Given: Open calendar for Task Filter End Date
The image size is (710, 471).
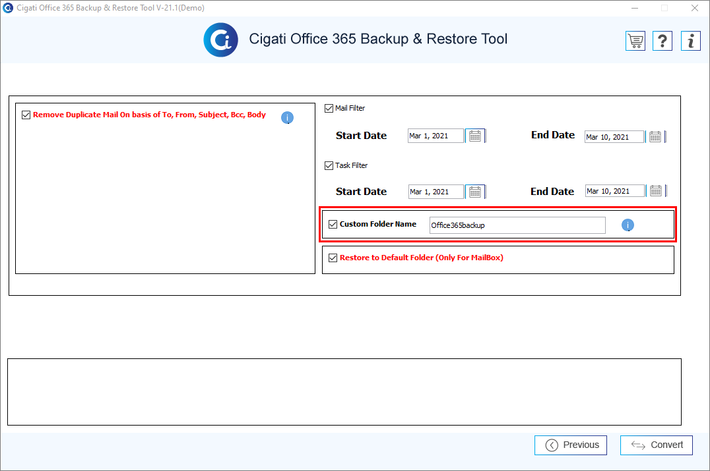Looking at the screenshot, I should [x=656, y=191].
